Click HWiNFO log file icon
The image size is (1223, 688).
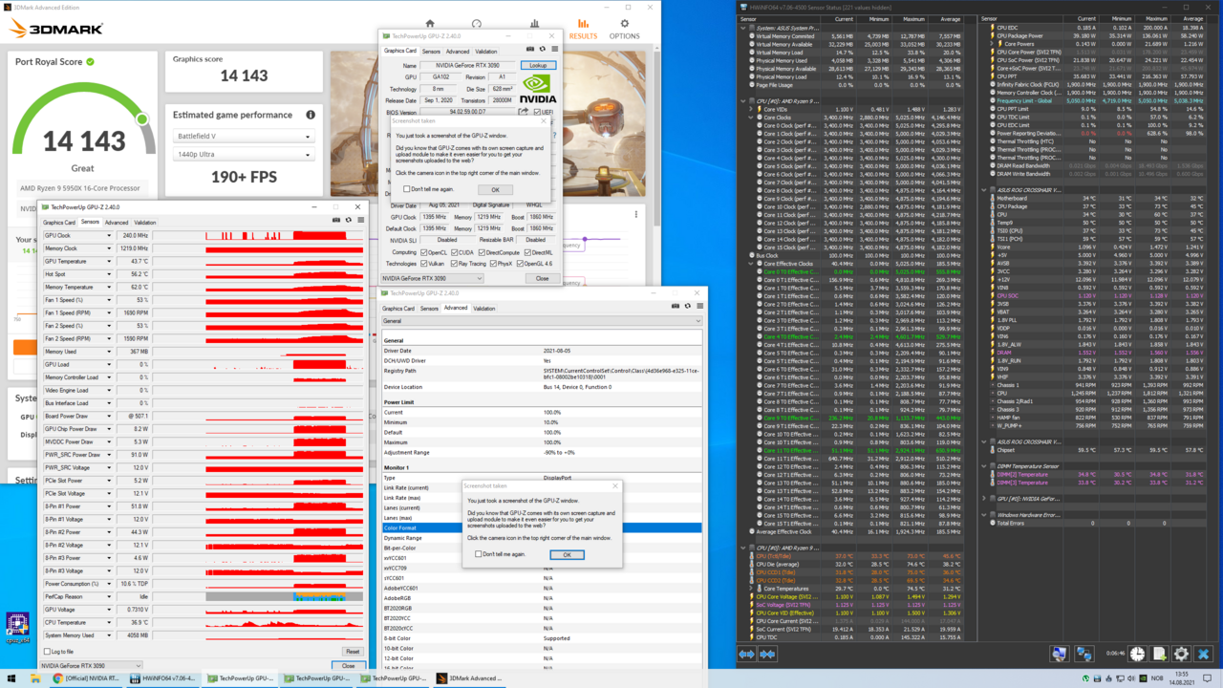(x=1159, y=654)
